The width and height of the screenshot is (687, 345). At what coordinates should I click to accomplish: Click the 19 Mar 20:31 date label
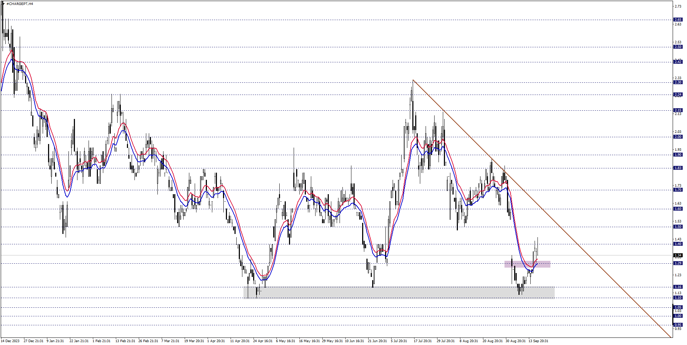point(194,341)
